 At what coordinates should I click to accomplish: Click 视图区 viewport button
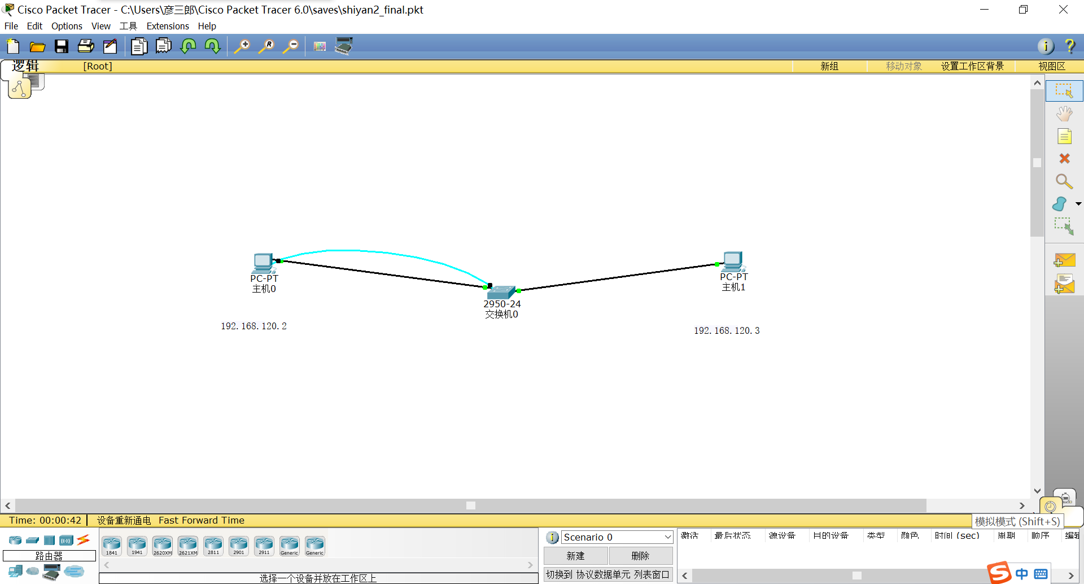coord(1052,66)
